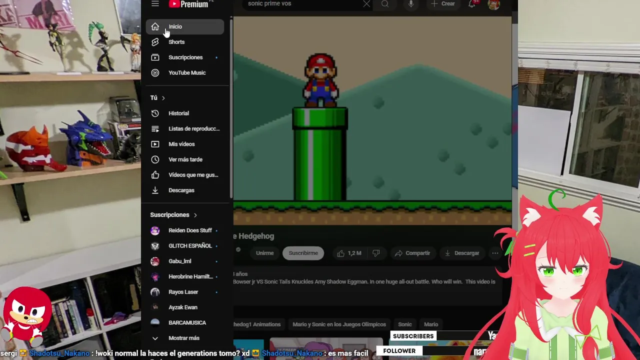
Task: Open the notifications bell
Action: 471,4
